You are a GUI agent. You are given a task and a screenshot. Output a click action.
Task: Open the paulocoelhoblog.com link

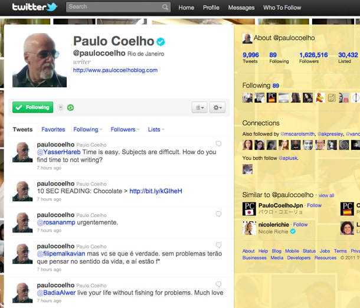115,70
